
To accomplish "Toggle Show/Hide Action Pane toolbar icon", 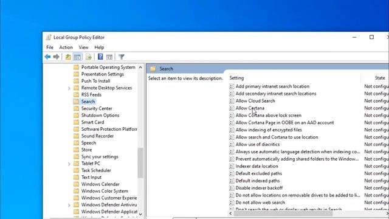I will tap(109, 57).
